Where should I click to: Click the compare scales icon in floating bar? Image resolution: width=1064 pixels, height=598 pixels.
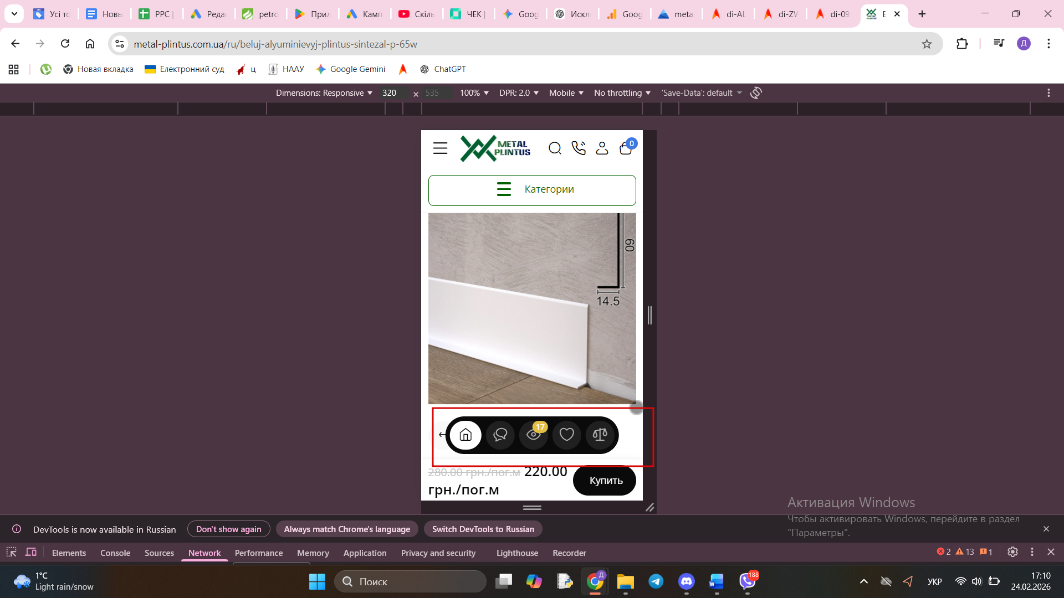600,435
